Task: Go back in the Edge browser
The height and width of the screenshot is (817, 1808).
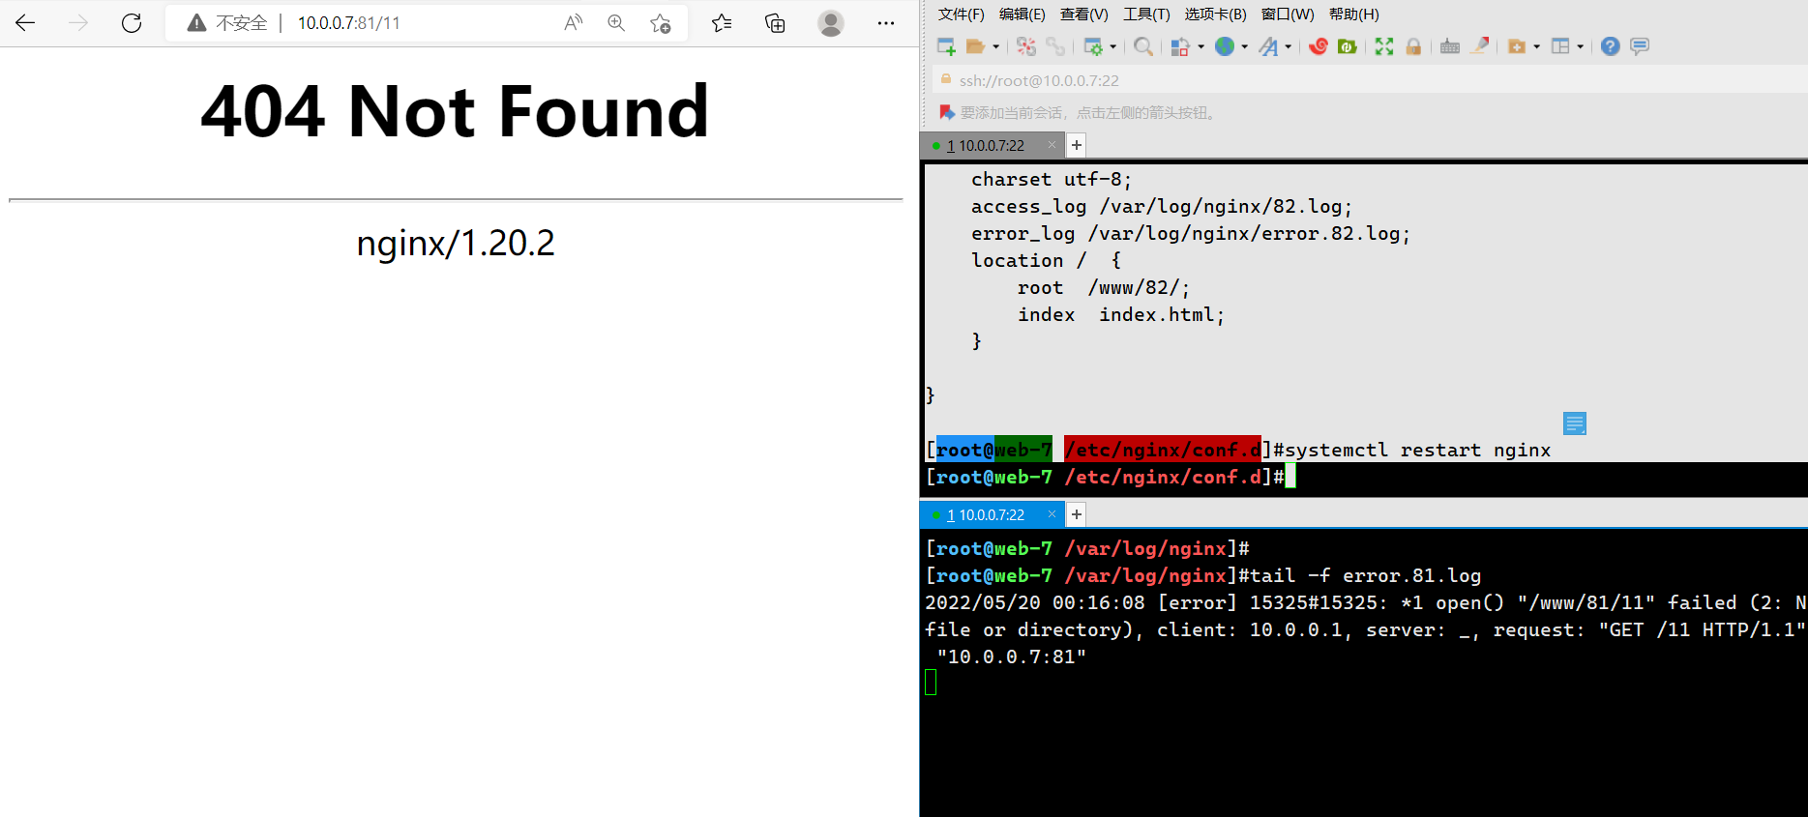Action: 26,23
